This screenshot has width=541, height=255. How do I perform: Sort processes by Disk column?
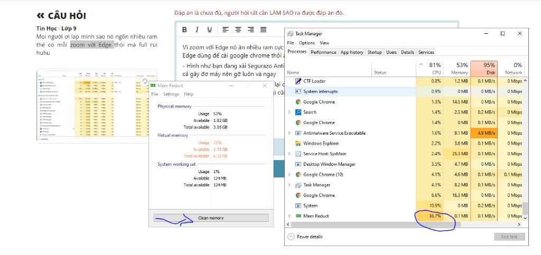[484, 68]
